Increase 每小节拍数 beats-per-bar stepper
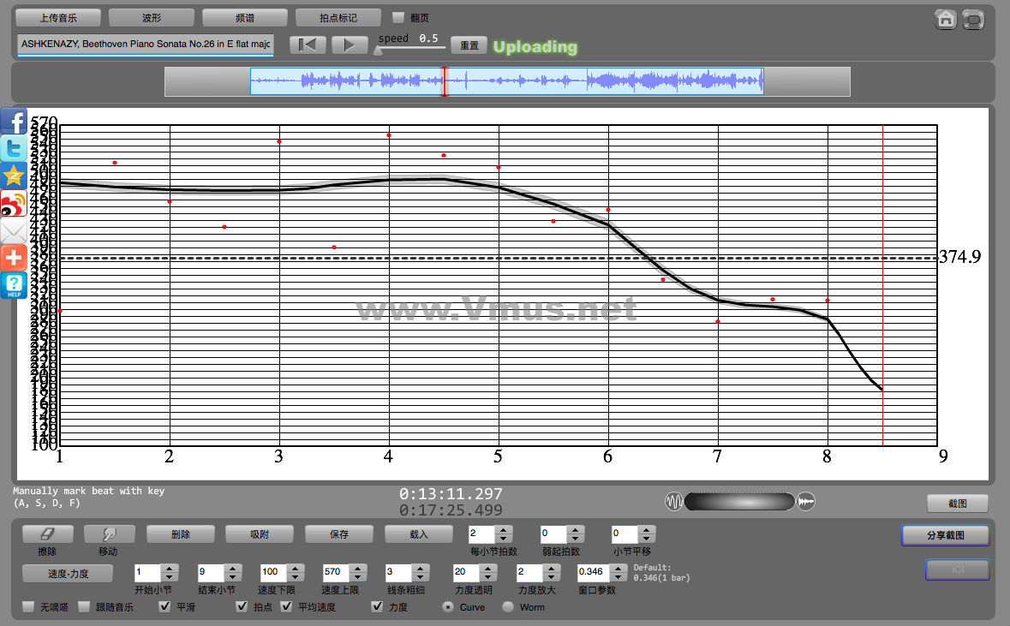 coord(504,530)
